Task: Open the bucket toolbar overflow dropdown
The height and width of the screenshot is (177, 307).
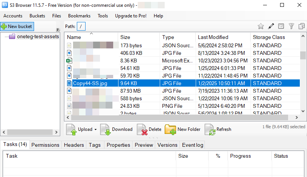Action: [58, 29]
